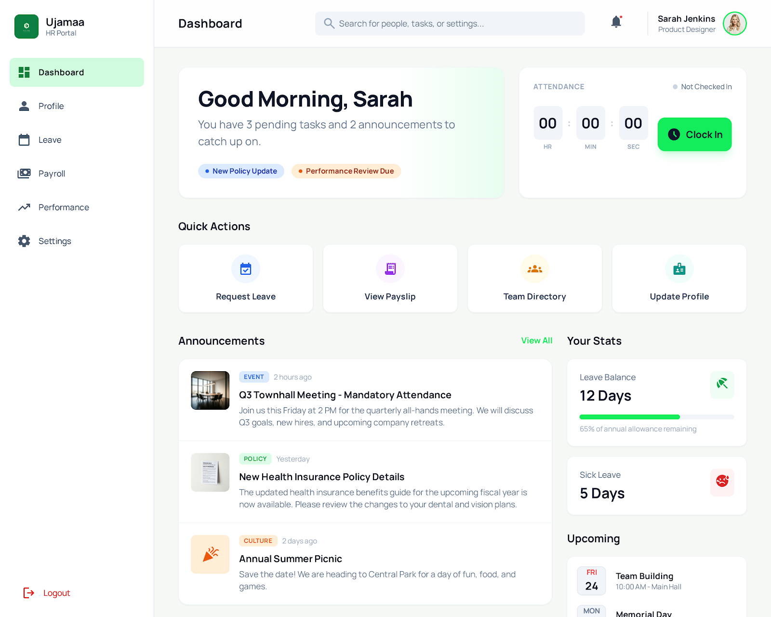Open Sarah Jenkins profile avatar menu

coord(734,23)
